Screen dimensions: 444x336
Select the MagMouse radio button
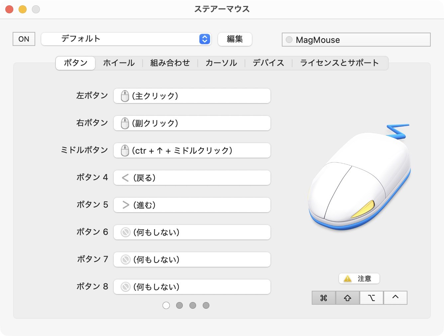(x=288, y=40)
